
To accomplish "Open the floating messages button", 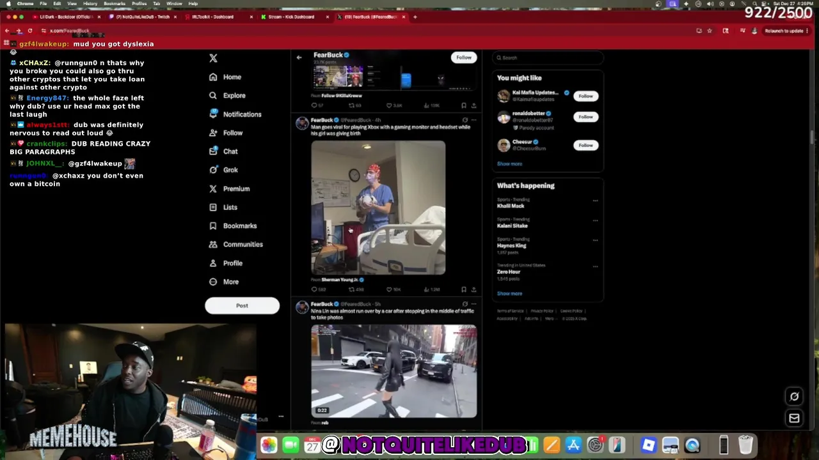I will coord(794,418).
